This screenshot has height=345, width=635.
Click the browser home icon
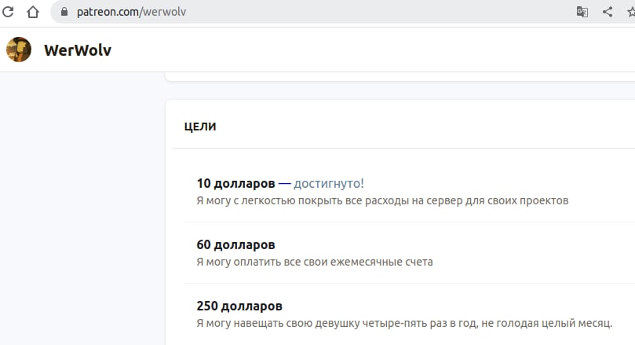(33, 12)
